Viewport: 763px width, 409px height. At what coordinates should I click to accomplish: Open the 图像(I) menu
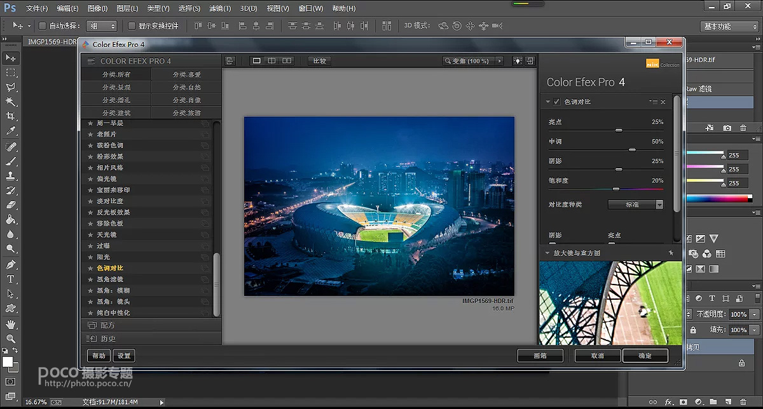[97, 8]
